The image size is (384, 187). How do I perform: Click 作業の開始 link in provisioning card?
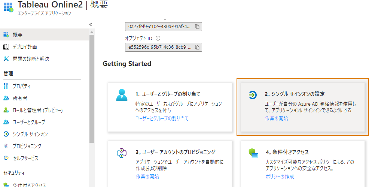point(147,177)
